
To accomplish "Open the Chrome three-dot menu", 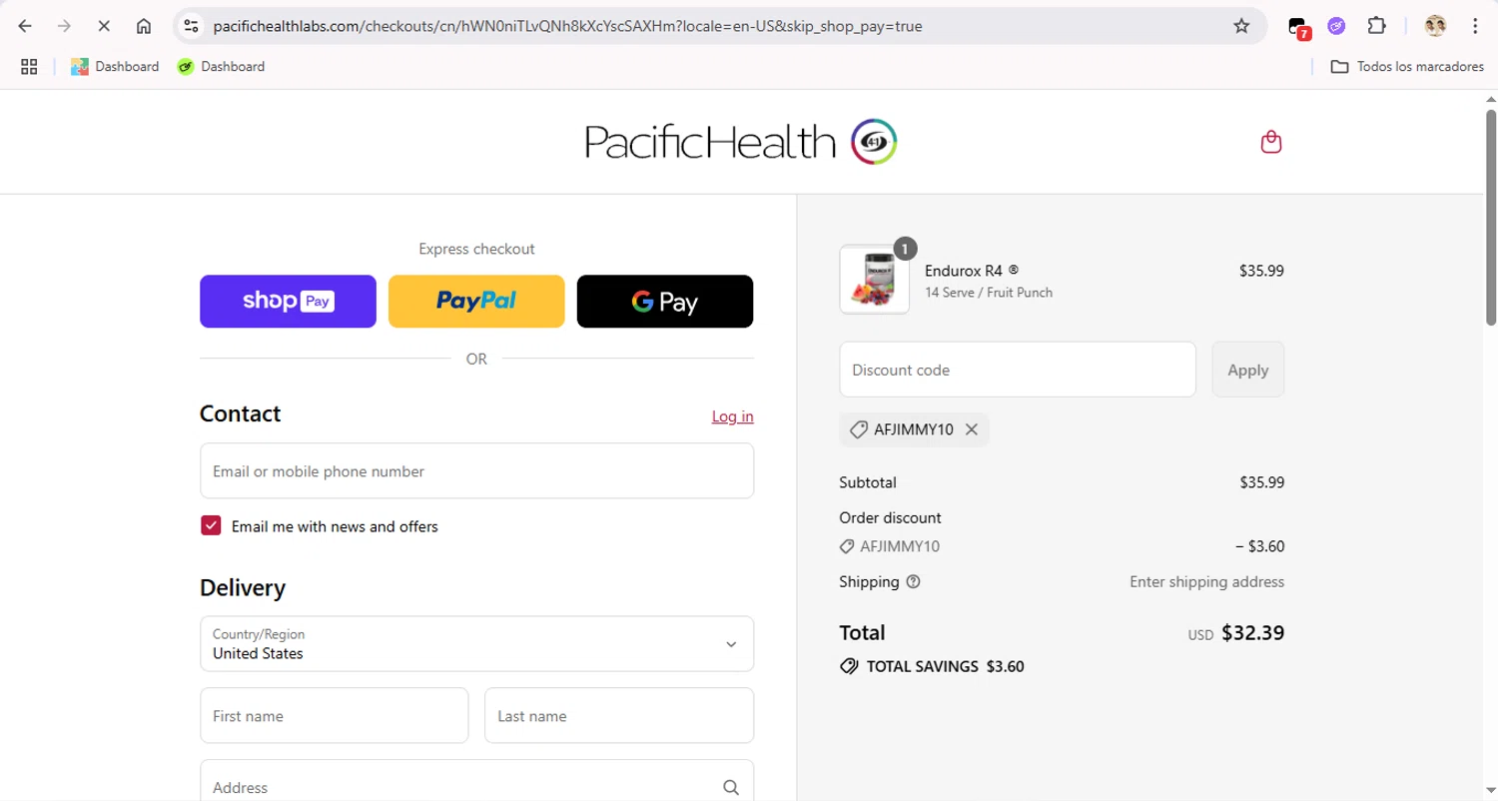I will [x=1475, y=26].
